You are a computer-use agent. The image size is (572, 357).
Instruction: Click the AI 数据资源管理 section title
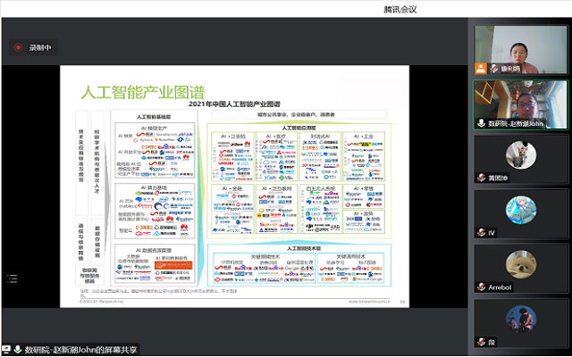point(154,250)
